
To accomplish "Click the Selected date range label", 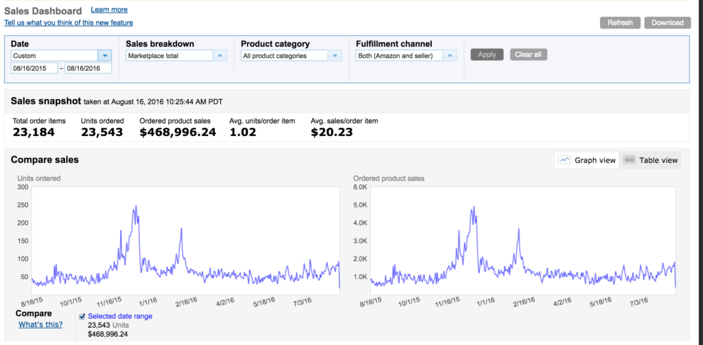I will [x=120, y=316].
